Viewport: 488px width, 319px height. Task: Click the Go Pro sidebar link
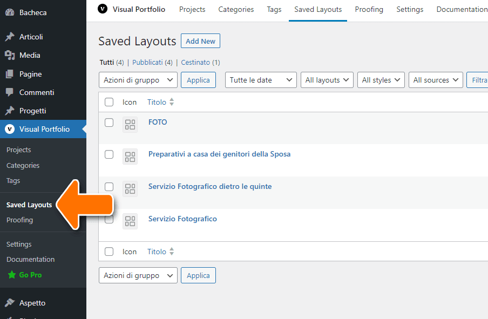coord(30,275)
